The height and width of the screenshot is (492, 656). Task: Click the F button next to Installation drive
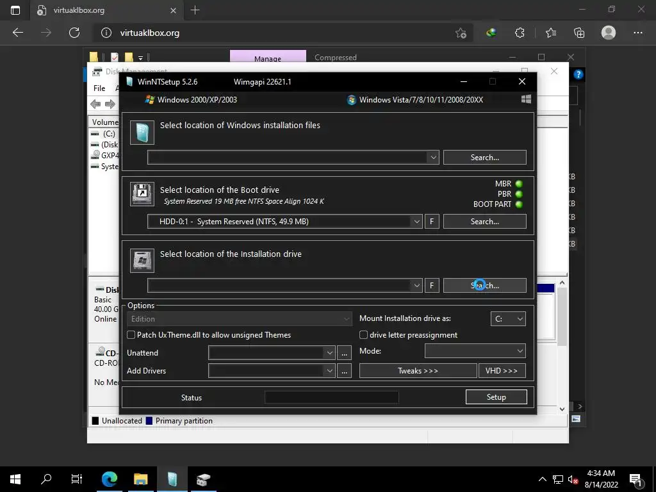coord(432,285)
